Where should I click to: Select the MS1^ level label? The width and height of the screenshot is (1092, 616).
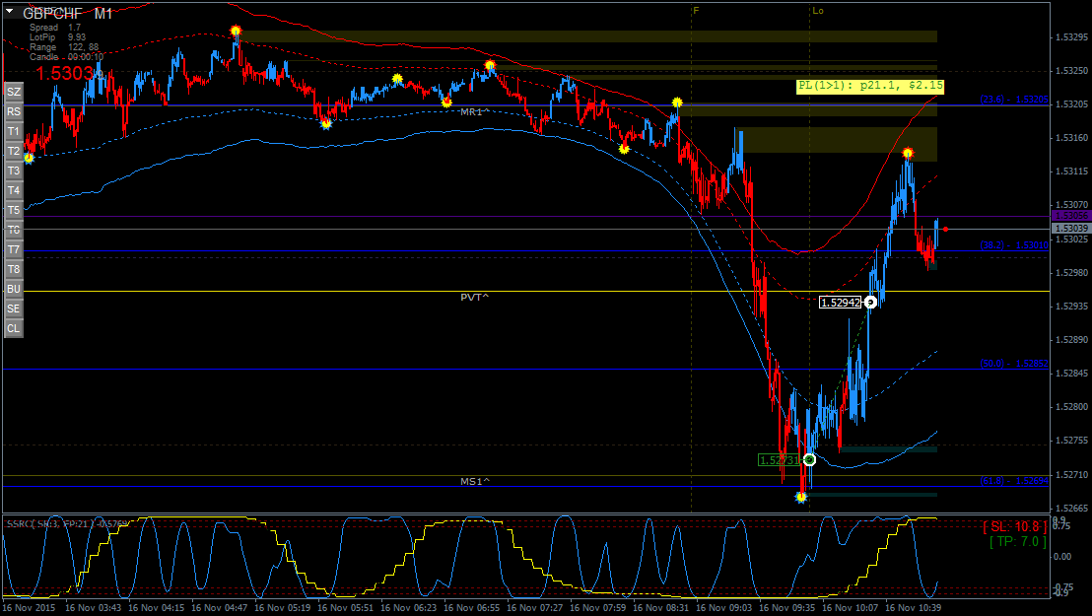click(x=475, y=482)
